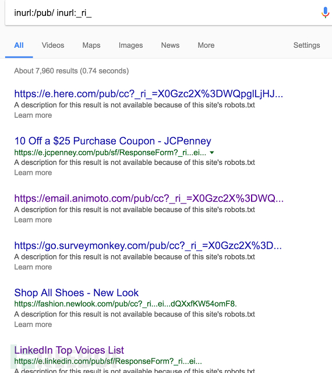Click the green e.linkedin.com ResponseForm URL
Image resolution: width=332 pixels, height=373 pixels.
pos(108,361)
